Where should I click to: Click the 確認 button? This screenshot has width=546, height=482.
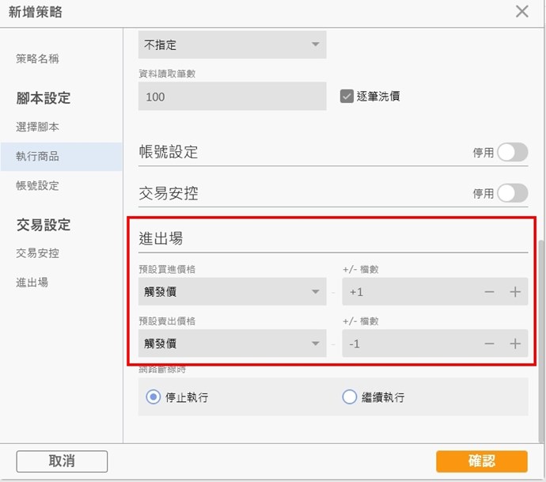click(481, 461)
